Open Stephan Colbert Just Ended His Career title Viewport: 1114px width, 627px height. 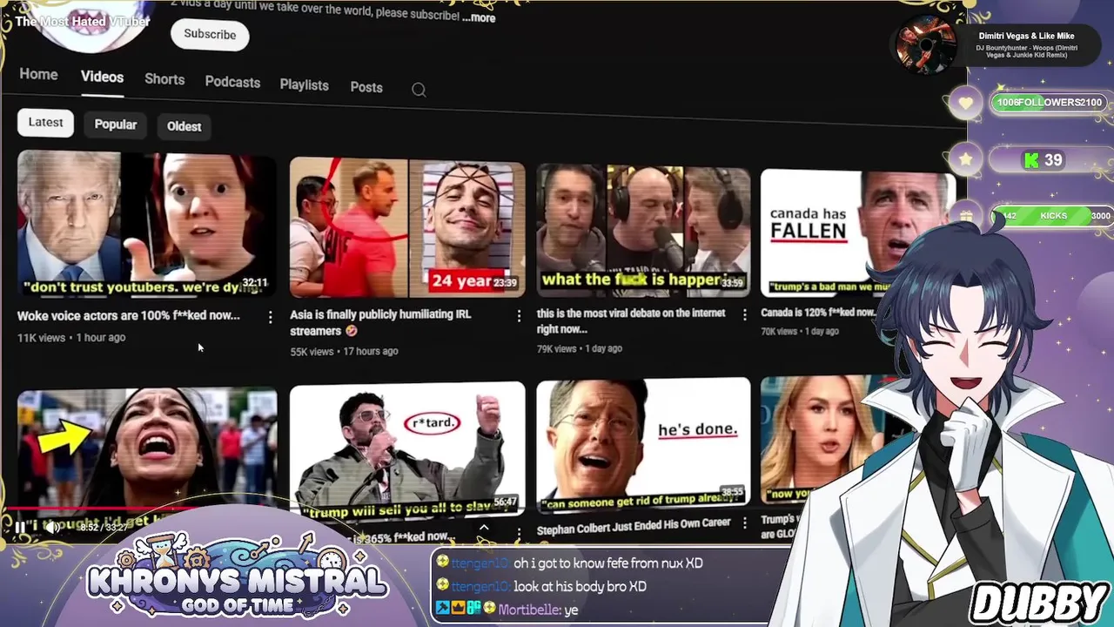(x=634, y=529)
